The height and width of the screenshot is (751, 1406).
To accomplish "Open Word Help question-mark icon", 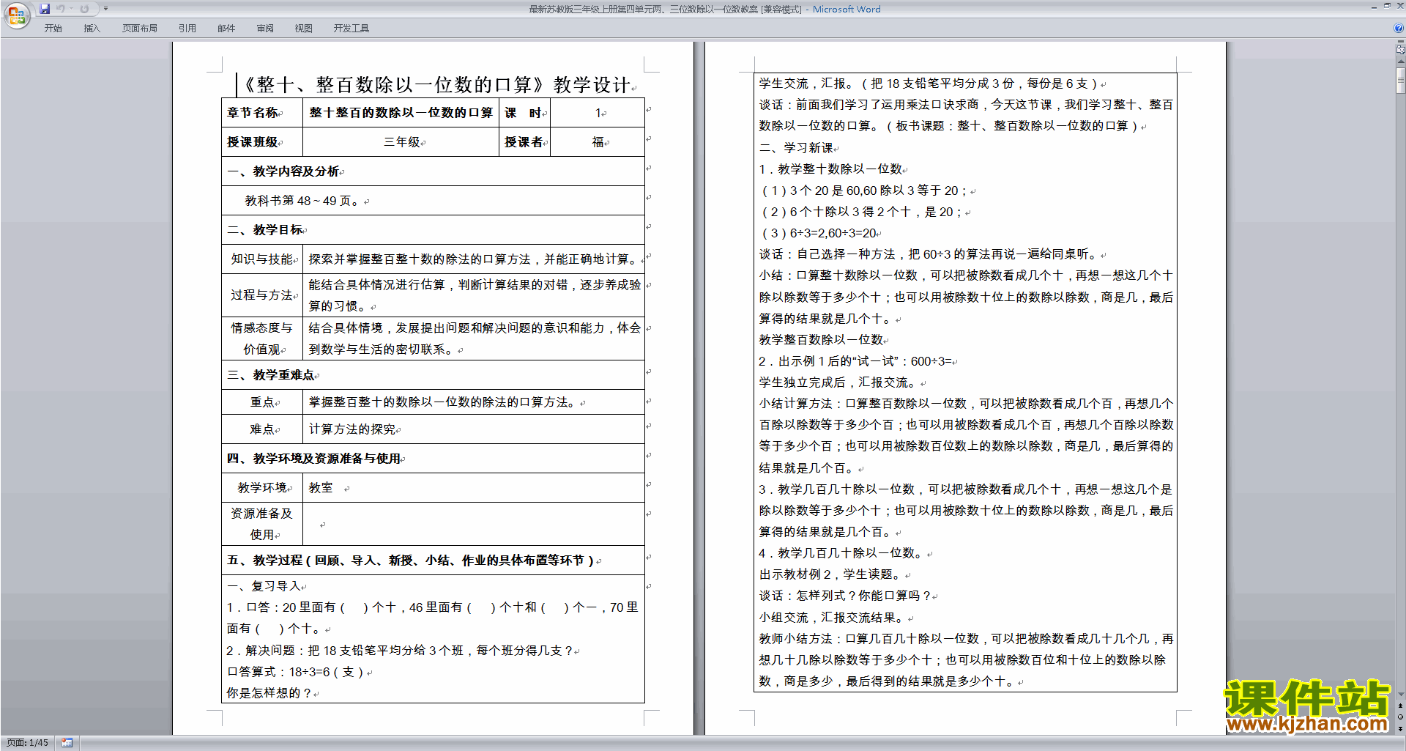I will [1399, 29].
